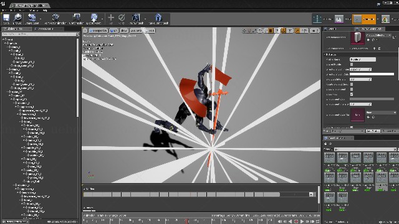Switch to the Skeleton Tree tab
The height and width of the screenshot is (224, 399).
pyautogui.click(x=16, y=29)
